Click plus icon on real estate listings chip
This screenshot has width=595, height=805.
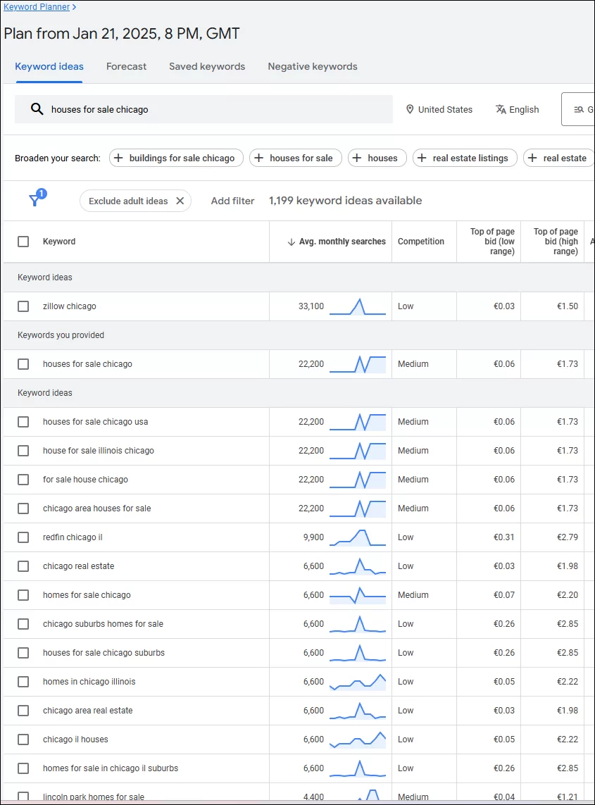click(x=422, y=158)
